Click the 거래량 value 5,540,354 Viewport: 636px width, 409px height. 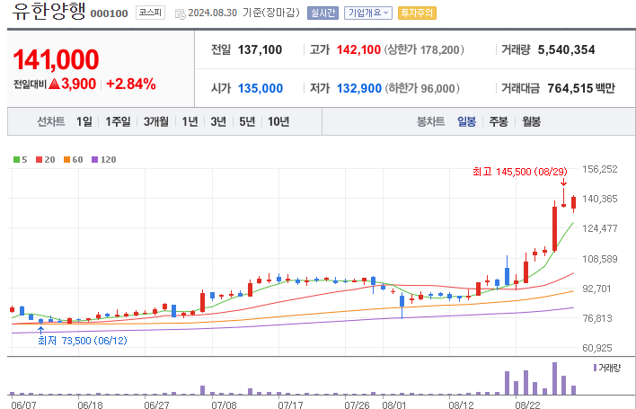[566, 50]
